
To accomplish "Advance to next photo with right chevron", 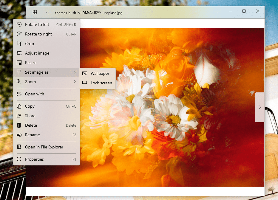I will (260, 107).
